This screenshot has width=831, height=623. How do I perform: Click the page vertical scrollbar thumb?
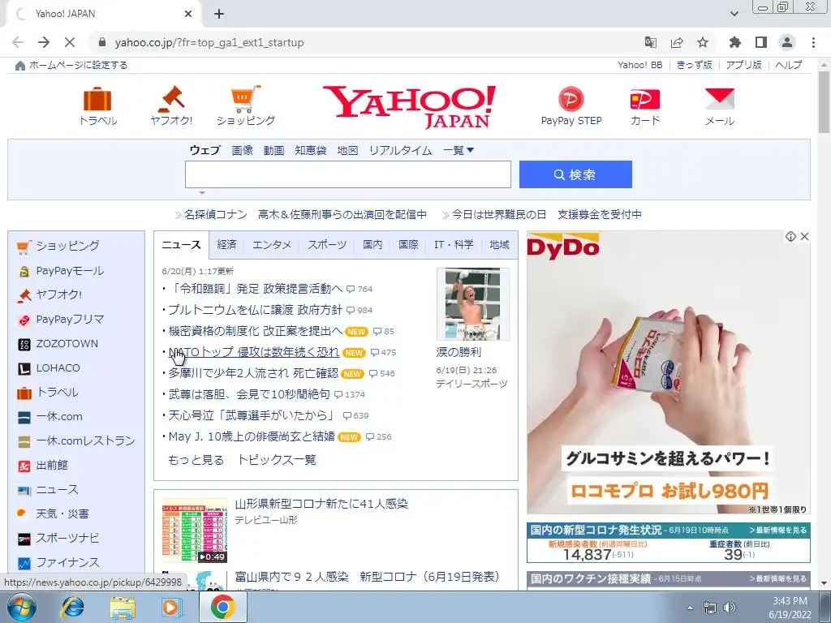(x=824, y=101)
